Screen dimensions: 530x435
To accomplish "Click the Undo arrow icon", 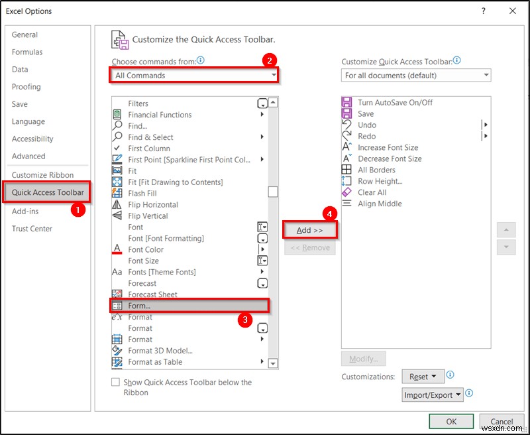I will 346,125.
